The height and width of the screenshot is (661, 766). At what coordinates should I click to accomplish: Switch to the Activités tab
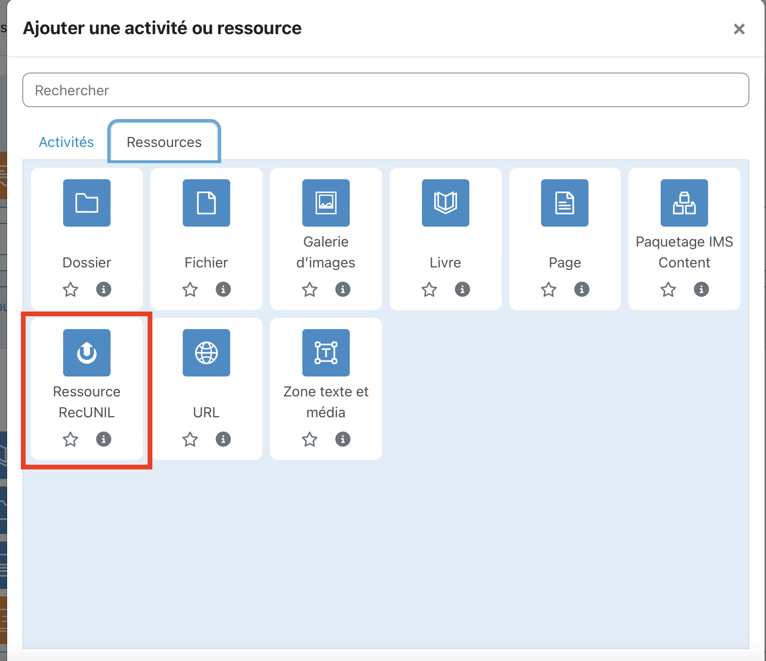(x=66, y=142)
